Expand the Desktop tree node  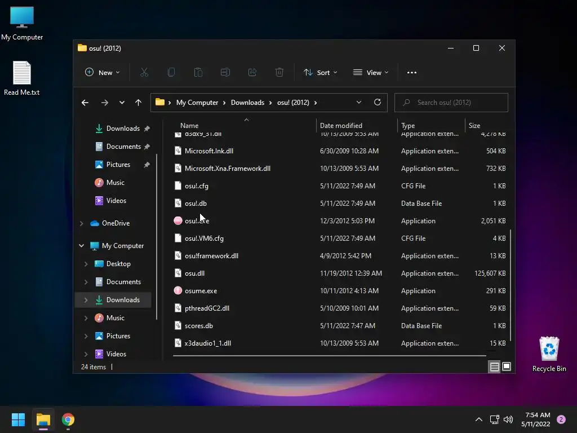click(x=86, y=264)
